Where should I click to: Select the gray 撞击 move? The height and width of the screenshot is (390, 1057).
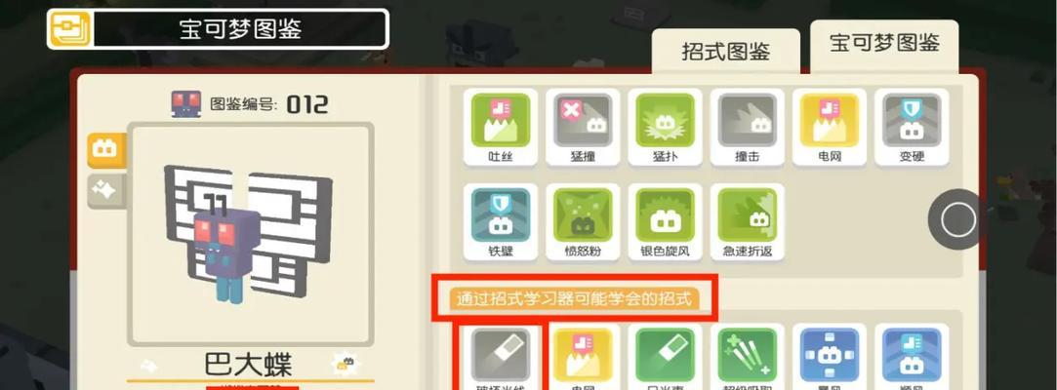coord(747,127)
